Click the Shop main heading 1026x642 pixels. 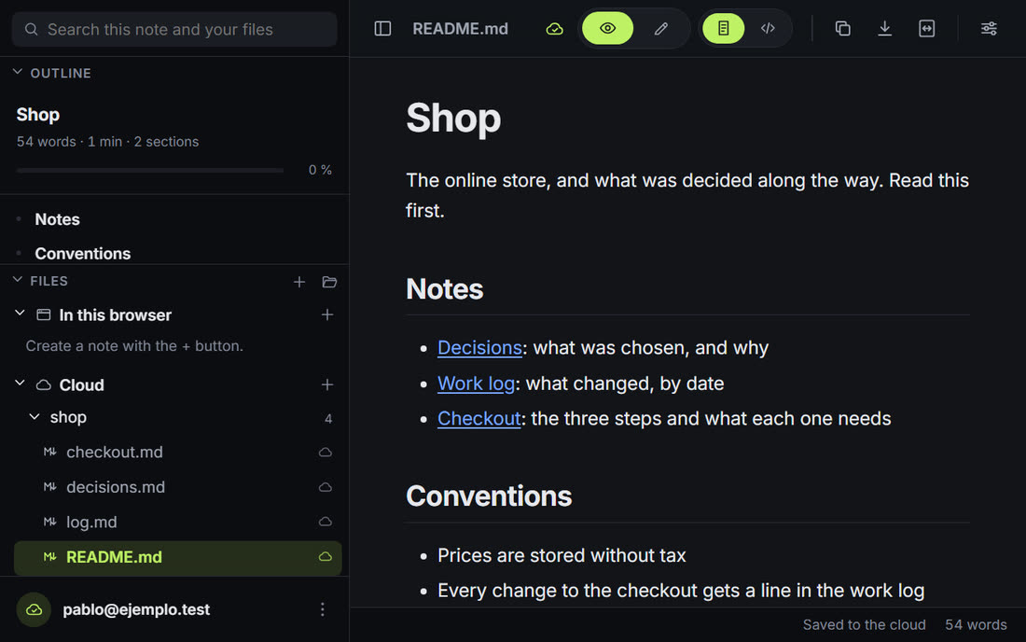(453, 118)
